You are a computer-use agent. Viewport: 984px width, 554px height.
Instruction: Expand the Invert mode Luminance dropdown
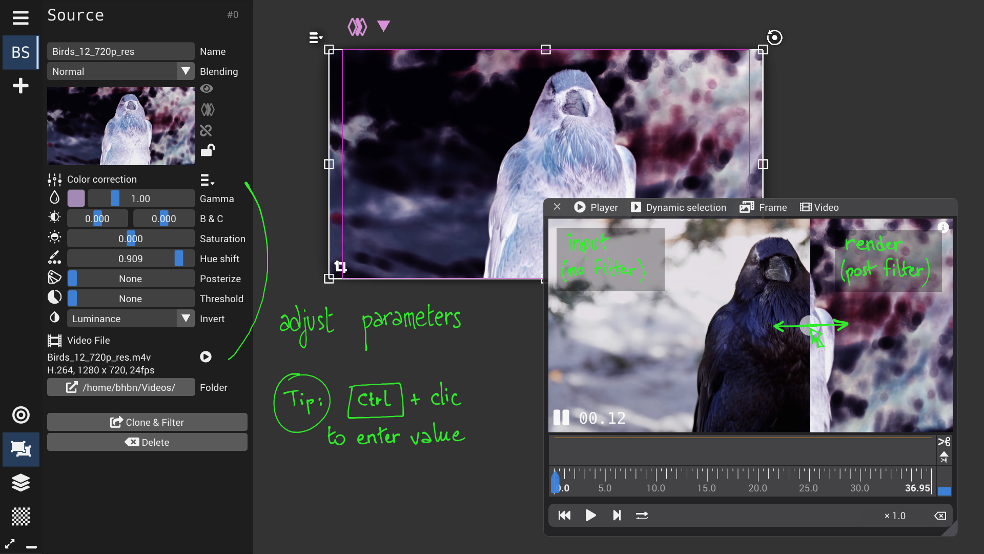[186, 319]
